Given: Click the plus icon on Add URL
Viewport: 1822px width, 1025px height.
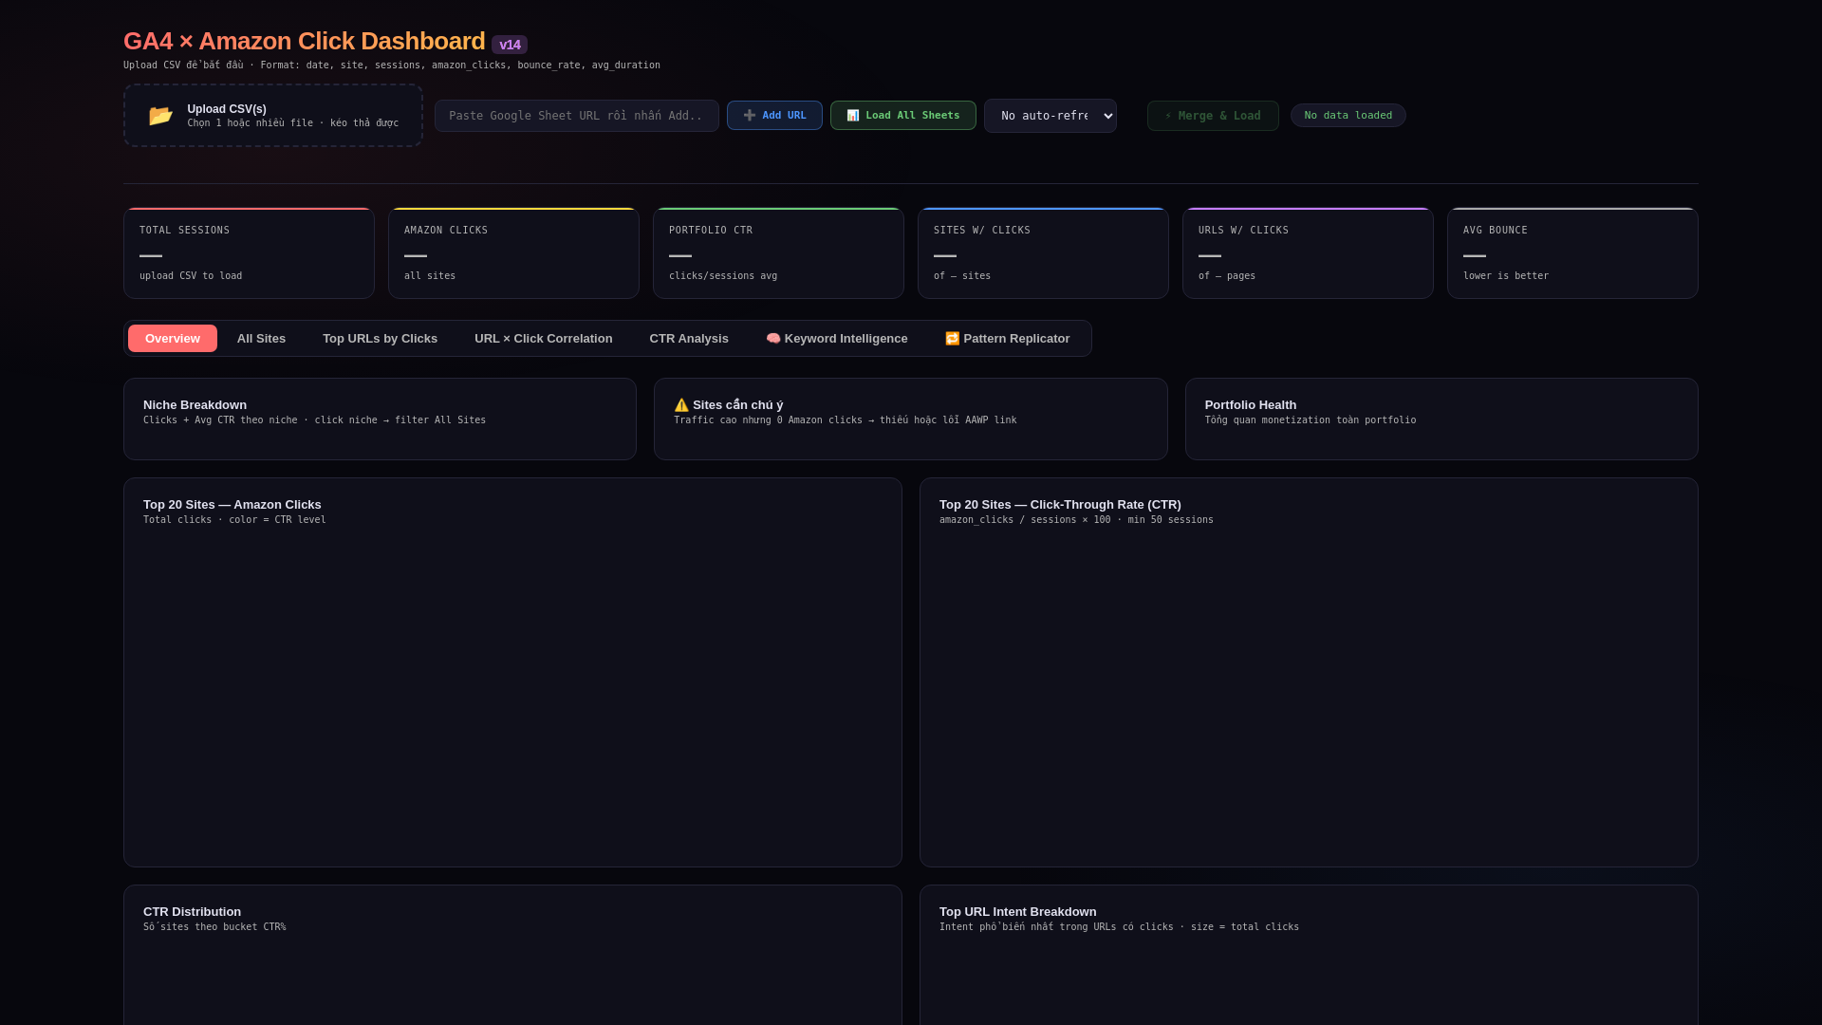Looking at the screenshot, I should click(750, 116).
